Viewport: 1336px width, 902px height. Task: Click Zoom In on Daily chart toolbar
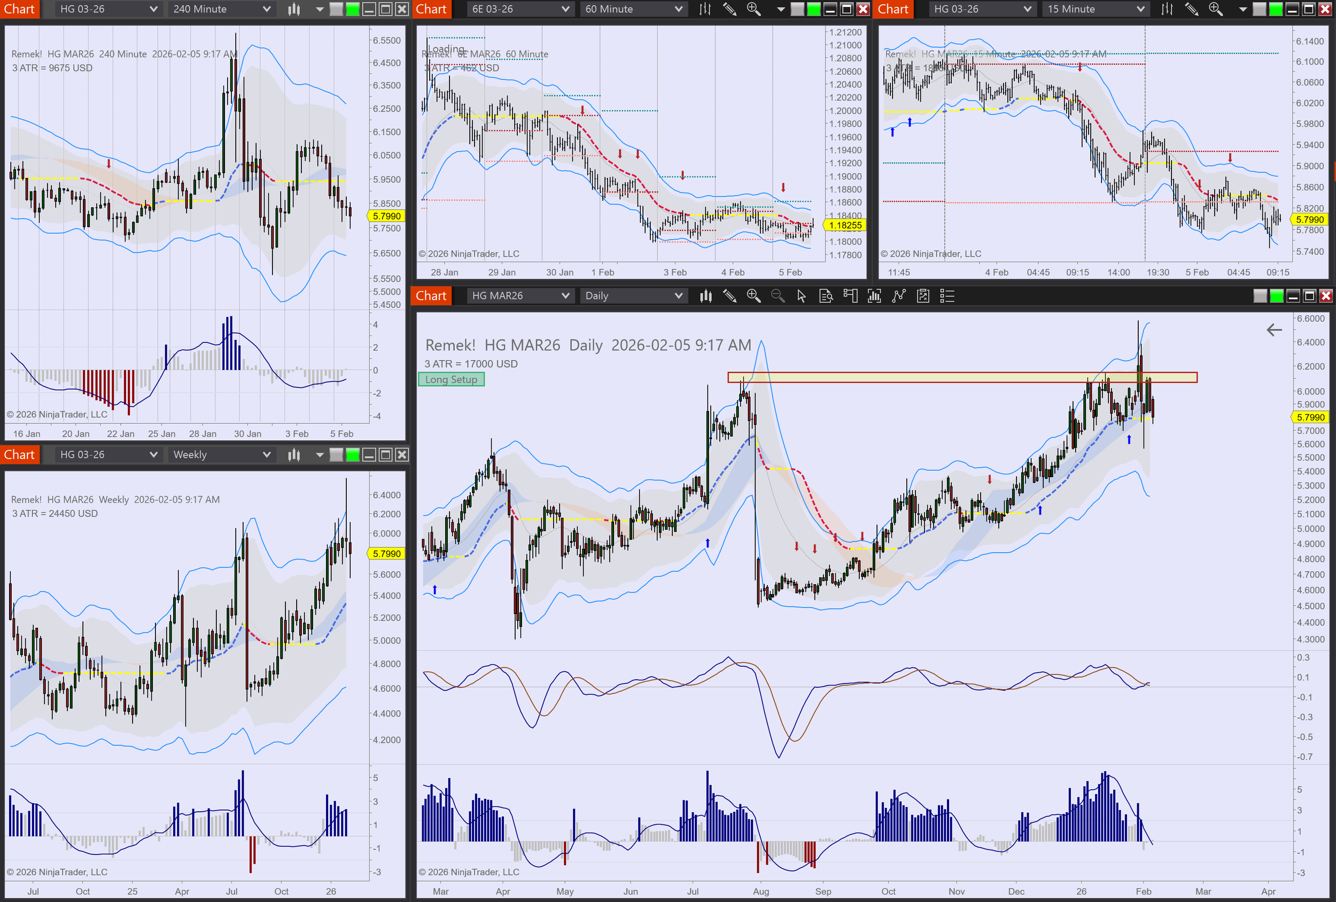(x=753, y=296)
